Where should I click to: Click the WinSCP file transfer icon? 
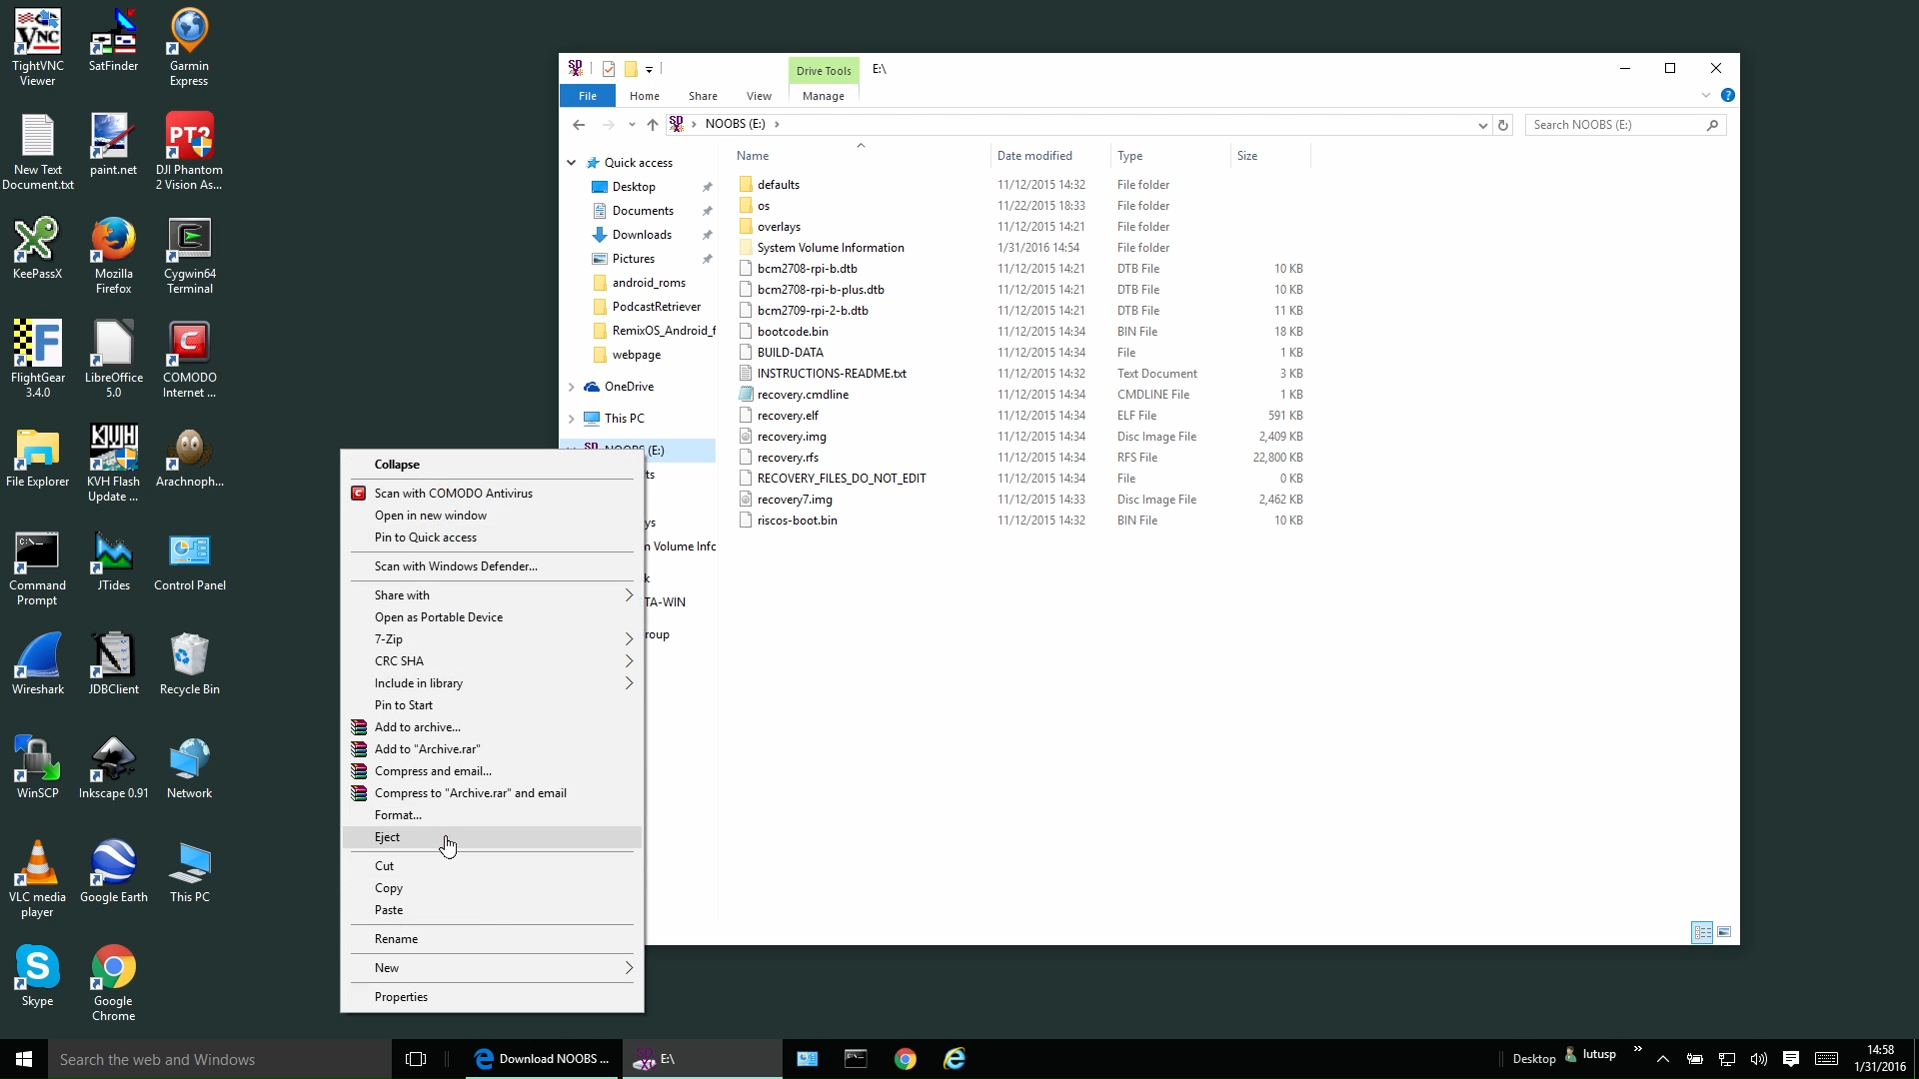(x=37, y=756)
